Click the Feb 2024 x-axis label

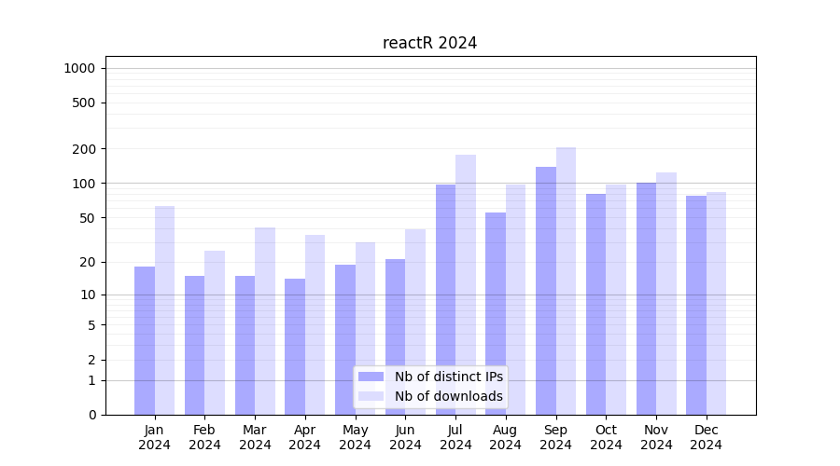tap(204, 437)
